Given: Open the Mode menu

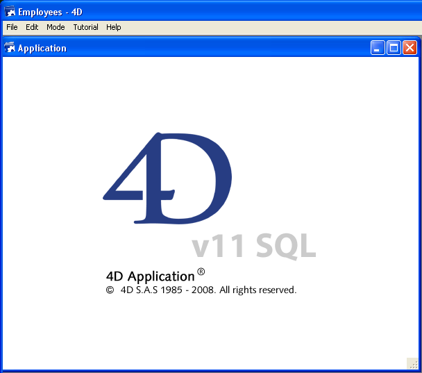Looking at the screenshot, I should [x=56, y=27].
